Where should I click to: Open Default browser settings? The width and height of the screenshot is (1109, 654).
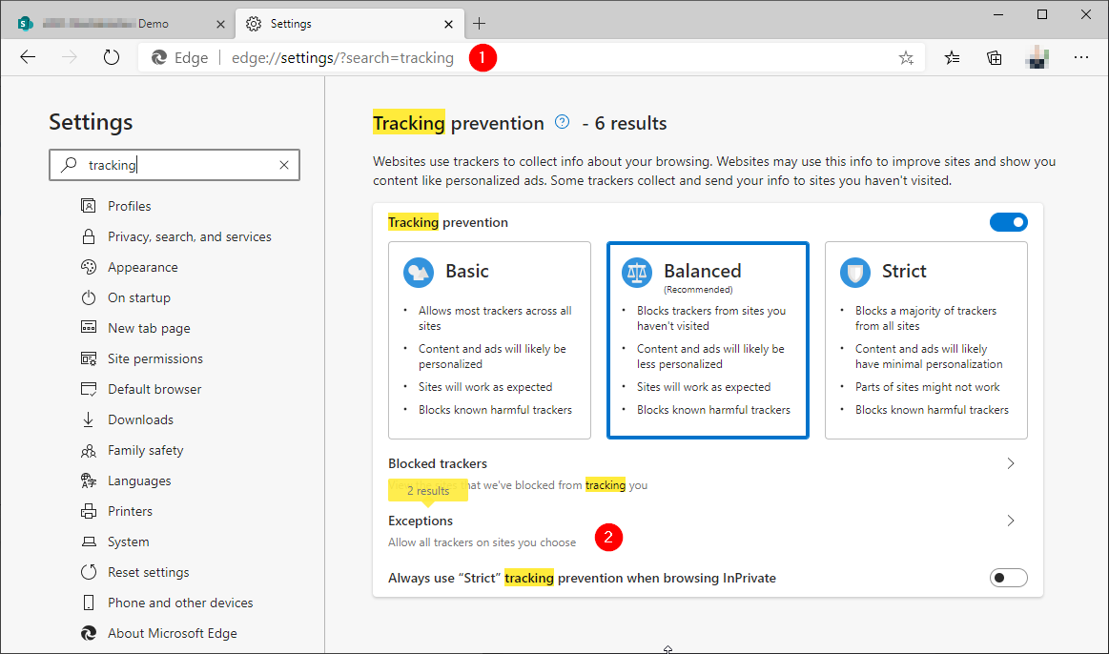pos(154,389)
